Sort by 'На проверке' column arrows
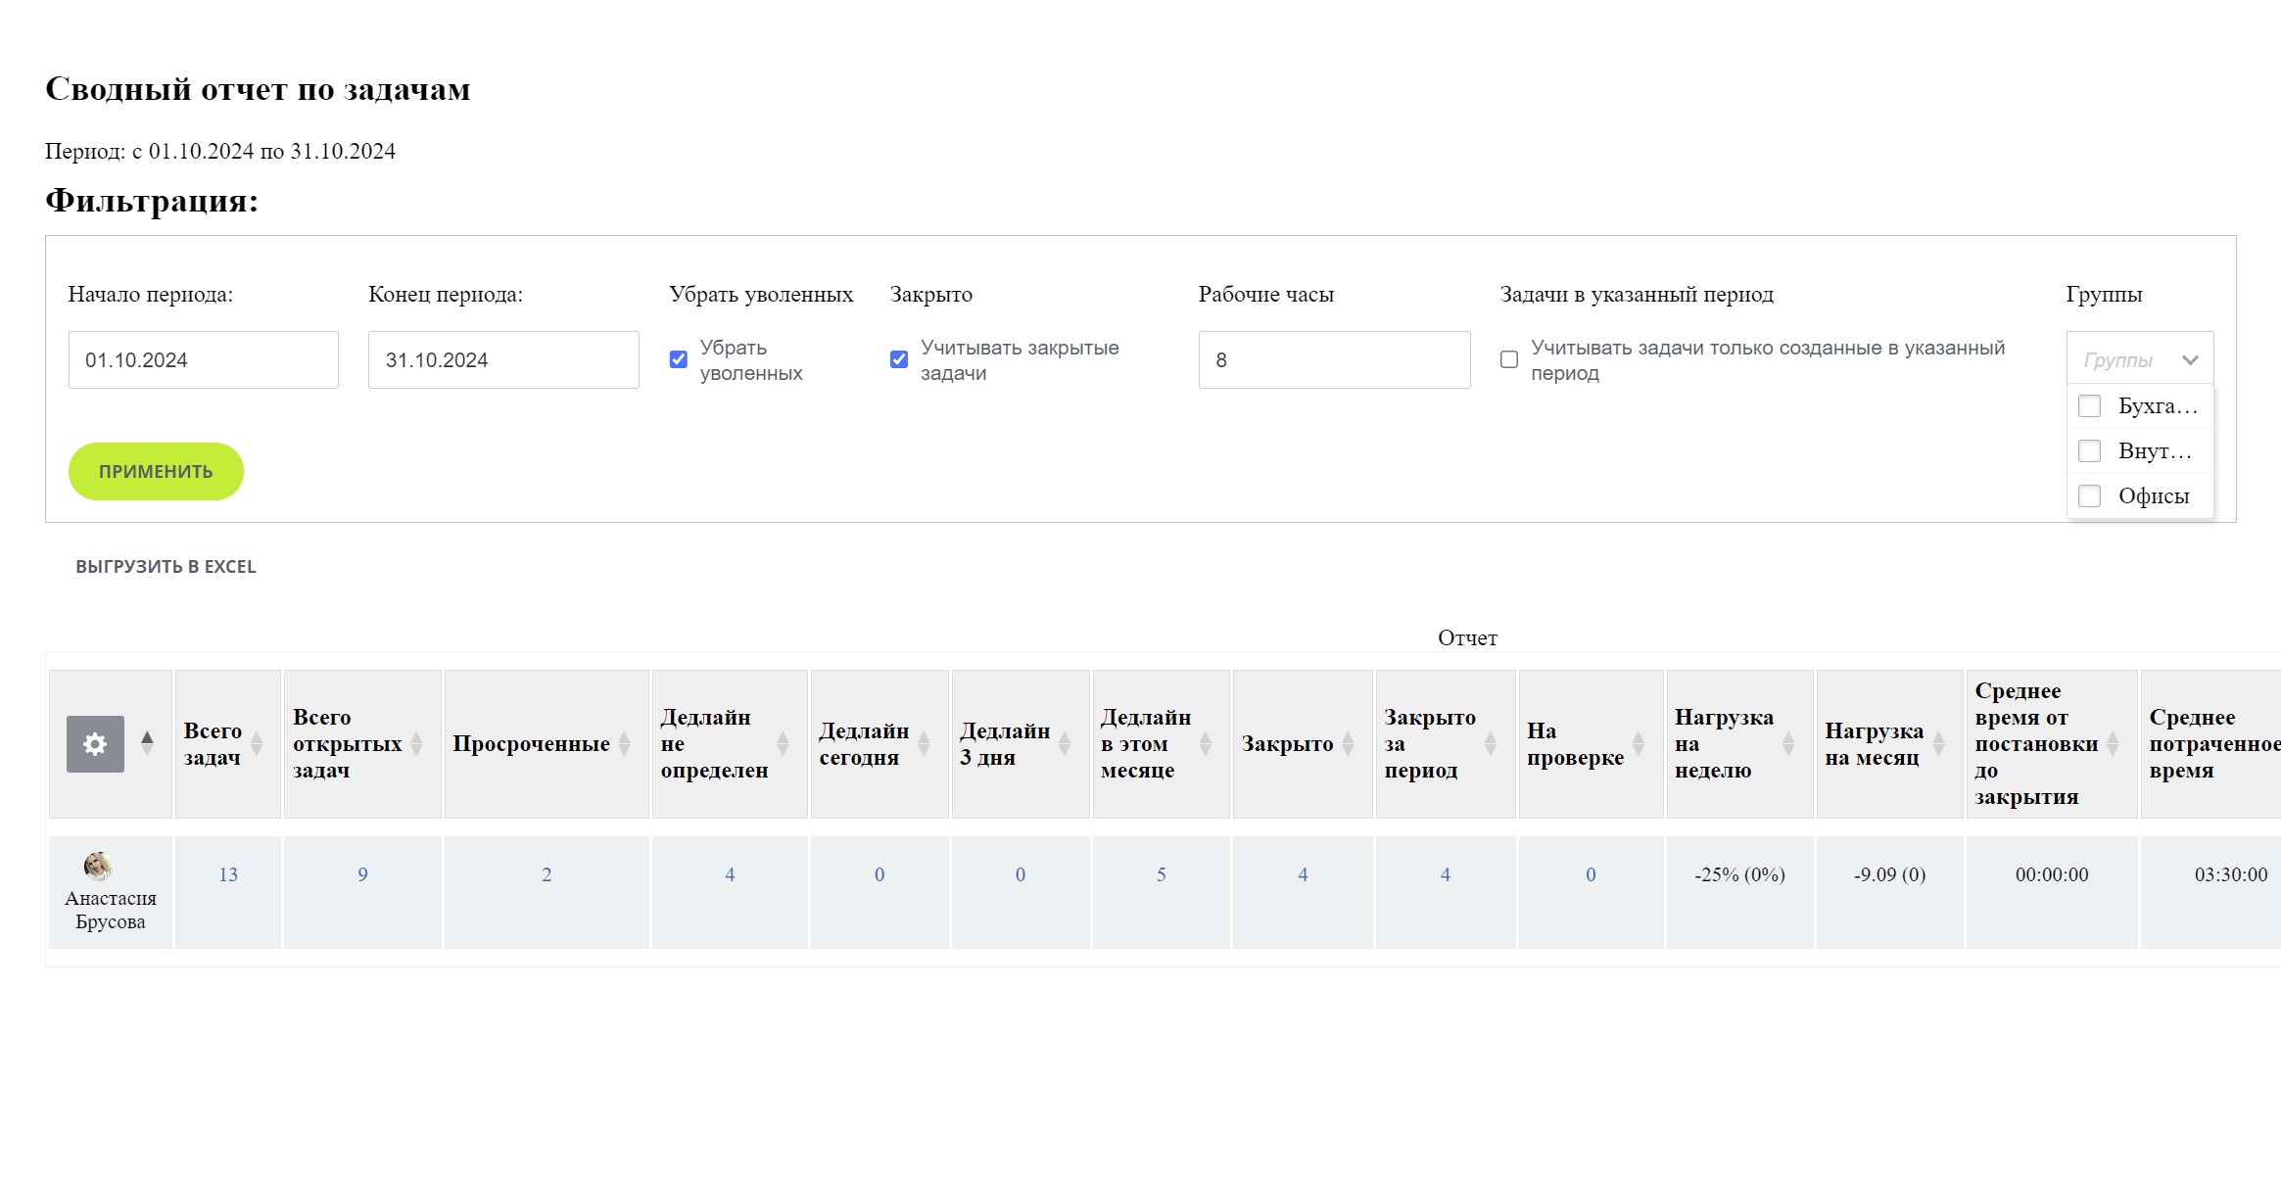Viewport: 2281px width, 1177px height. point(1638,744)
